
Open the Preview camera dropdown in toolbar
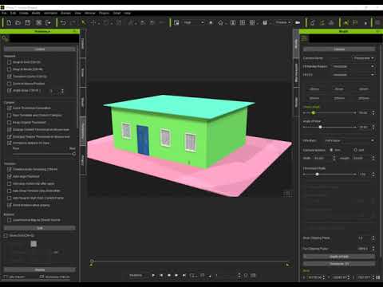(283, 22)
